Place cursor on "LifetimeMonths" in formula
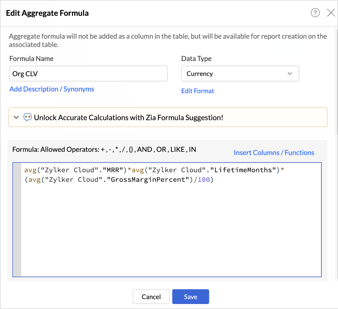 coord(243,170)
